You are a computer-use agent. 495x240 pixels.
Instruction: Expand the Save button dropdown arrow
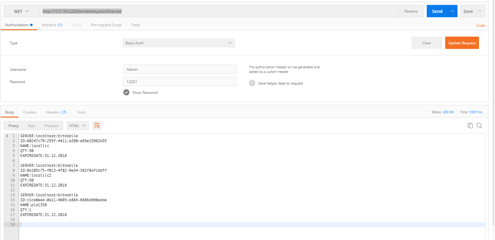480,11
